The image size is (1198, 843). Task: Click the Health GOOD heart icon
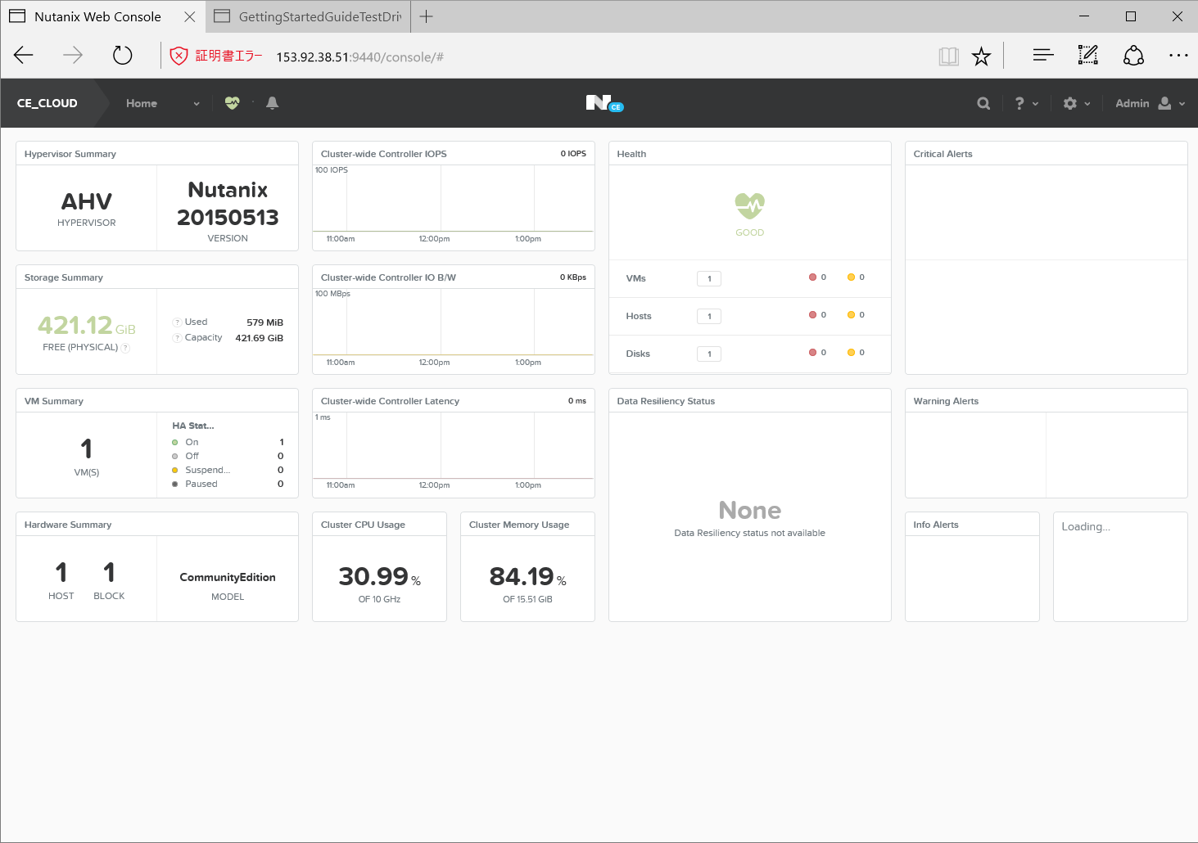click(x=749, y=205)
